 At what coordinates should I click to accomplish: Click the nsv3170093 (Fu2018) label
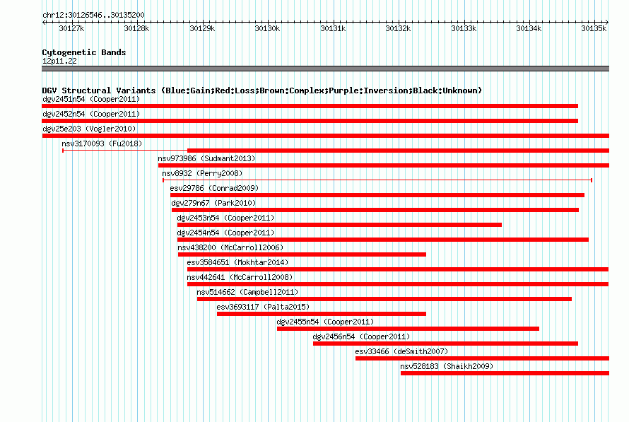click(x=102, y=143)
